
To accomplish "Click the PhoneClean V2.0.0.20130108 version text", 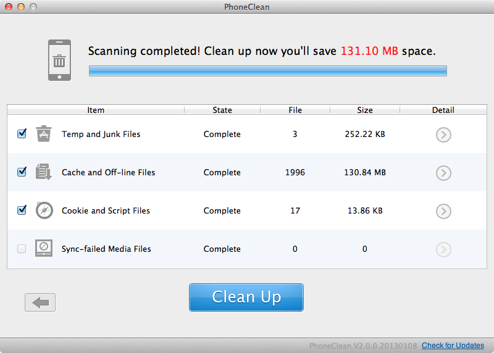I will 363,346.
